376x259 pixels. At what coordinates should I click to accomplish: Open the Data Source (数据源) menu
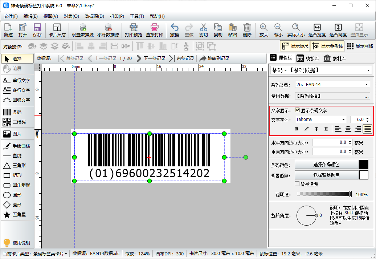tap(94, 16)
